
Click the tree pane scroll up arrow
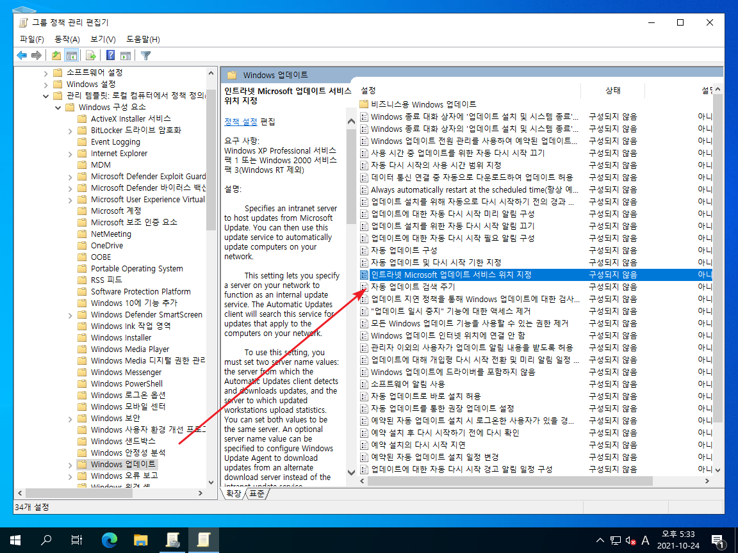[x=211, y=73]
